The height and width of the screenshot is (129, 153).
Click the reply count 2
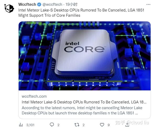click(x=58, y=125)
